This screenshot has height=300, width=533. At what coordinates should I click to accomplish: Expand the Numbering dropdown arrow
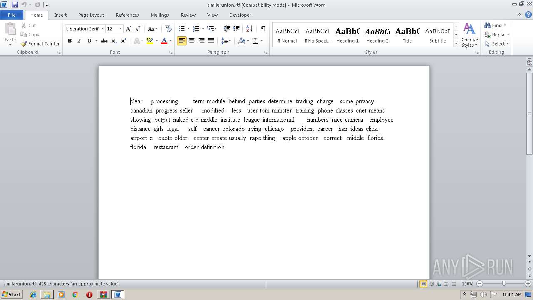coord(203,29)
